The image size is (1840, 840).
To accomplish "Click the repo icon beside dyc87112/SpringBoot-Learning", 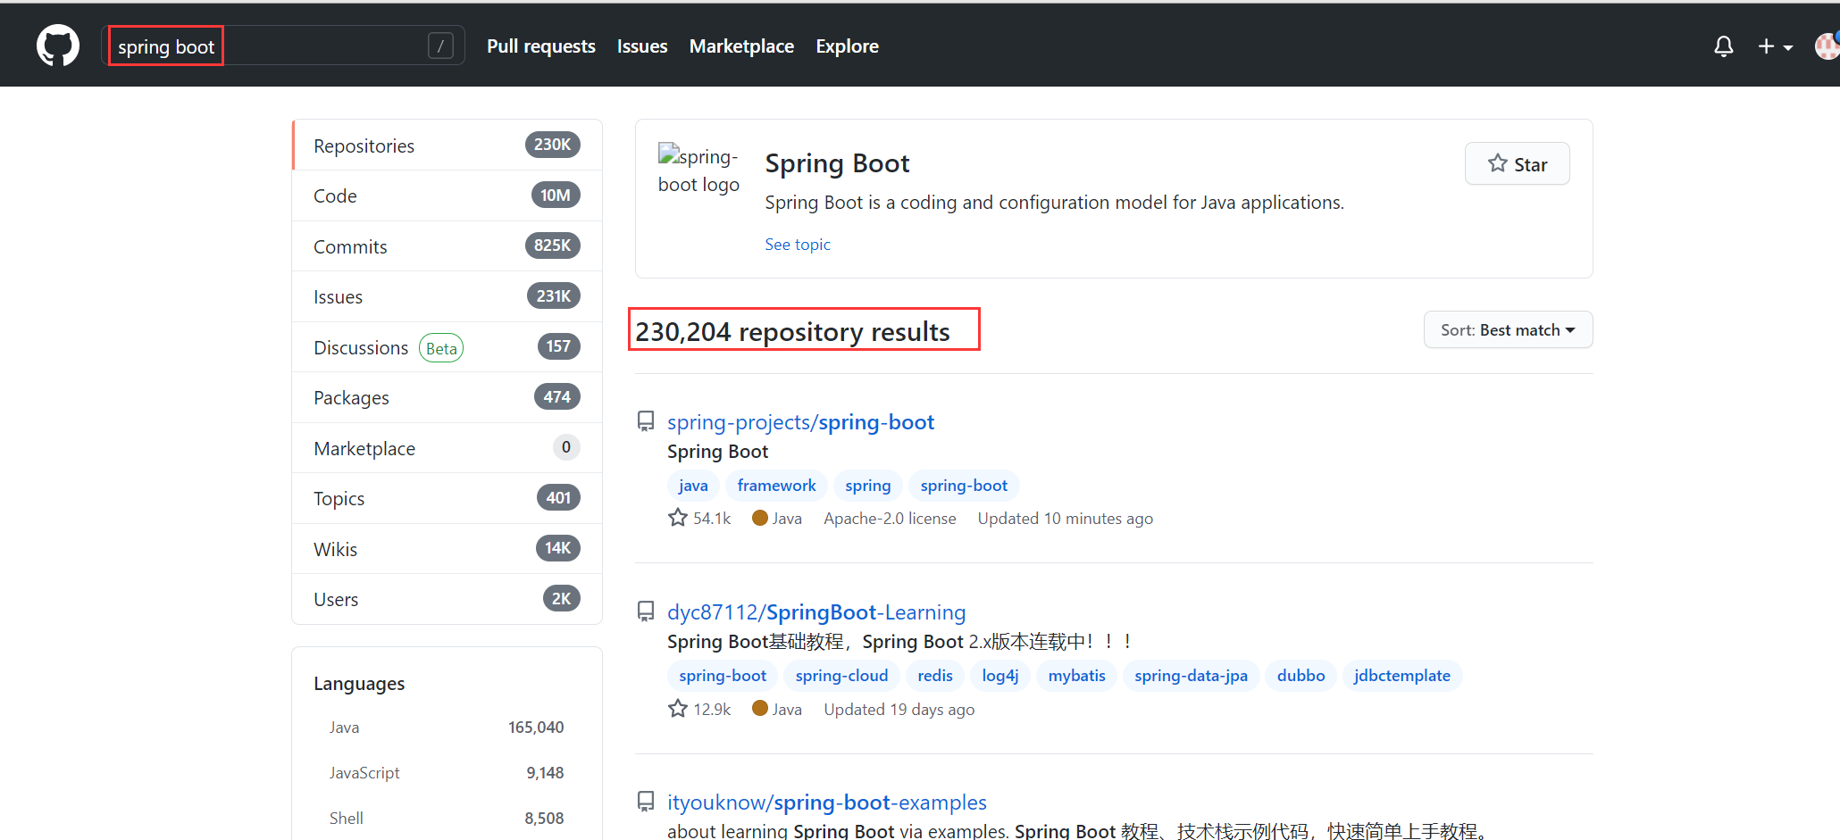I will point(646,611).
